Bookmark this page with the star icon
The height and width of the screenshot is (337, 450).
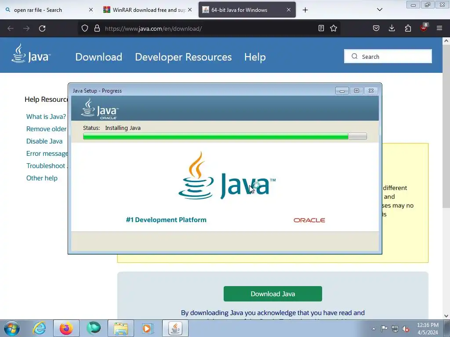334,28
